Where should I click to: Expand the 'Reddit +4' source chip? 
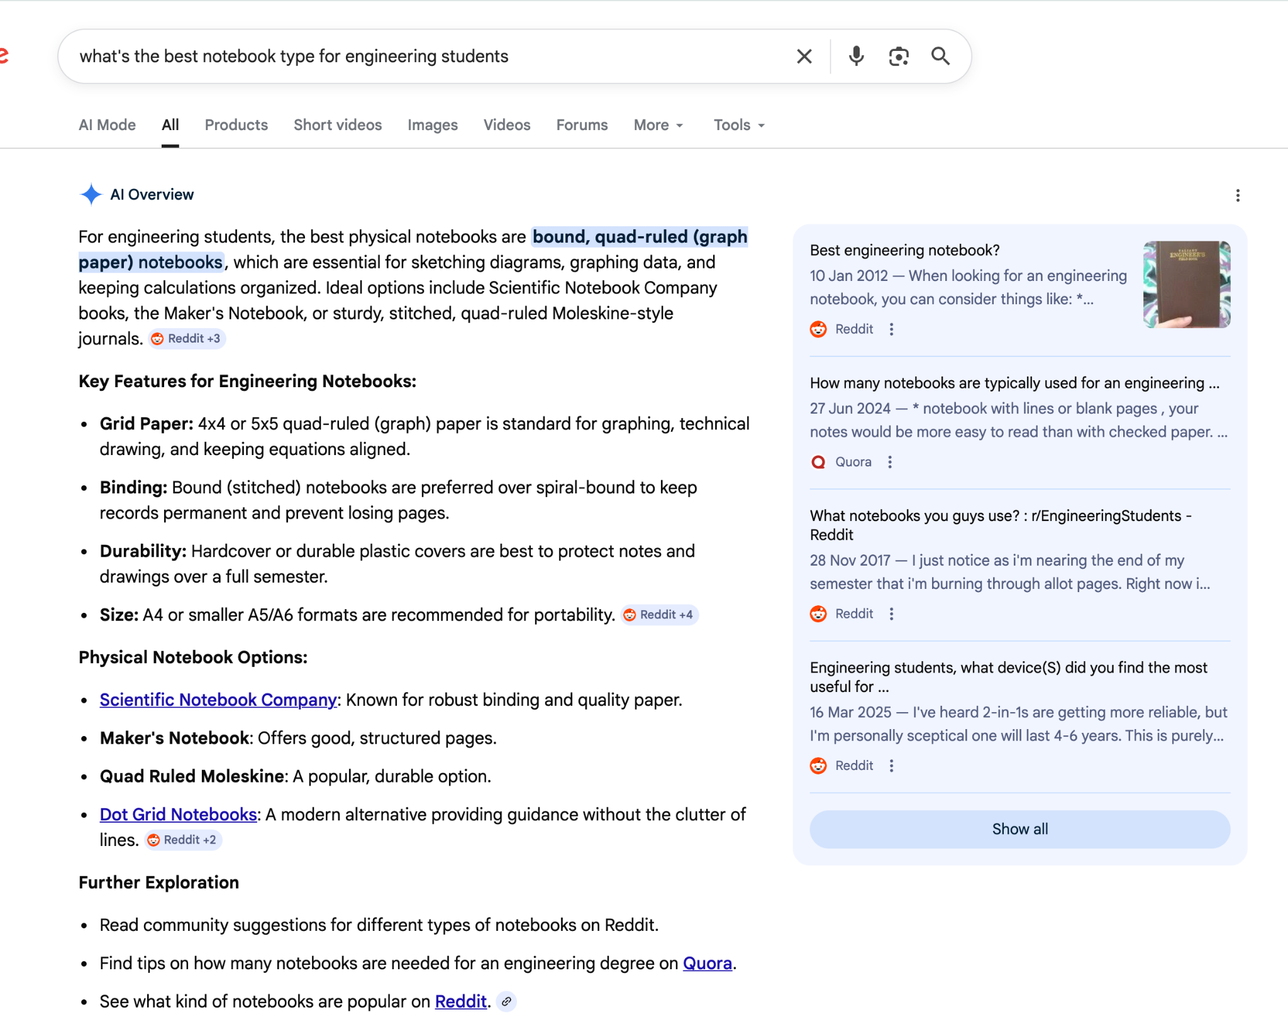pyautogui.click(x=659, y=615)
